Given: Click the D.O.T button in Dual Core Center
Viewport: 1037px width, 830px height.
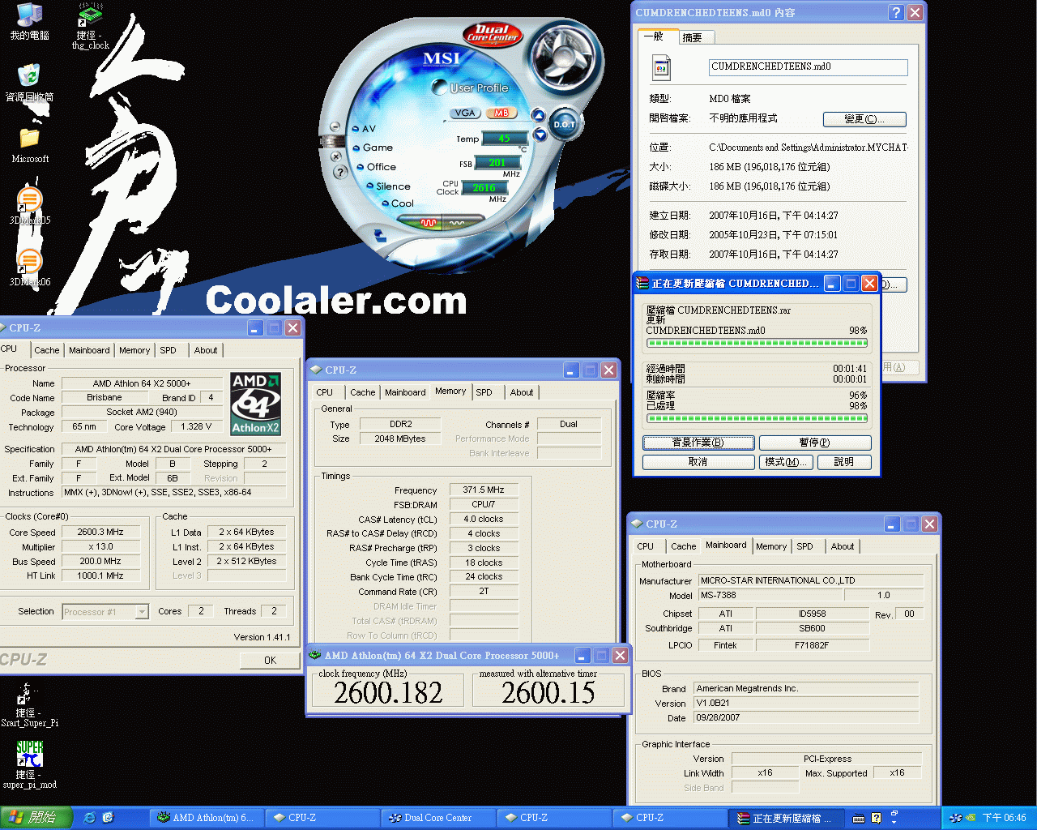Looking at the screenshot, I should 565,124.
